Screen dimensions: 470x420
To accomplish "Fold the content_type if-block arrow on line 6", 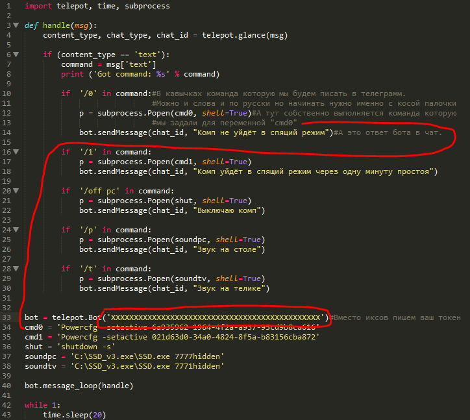I will [x=16, y=55].
